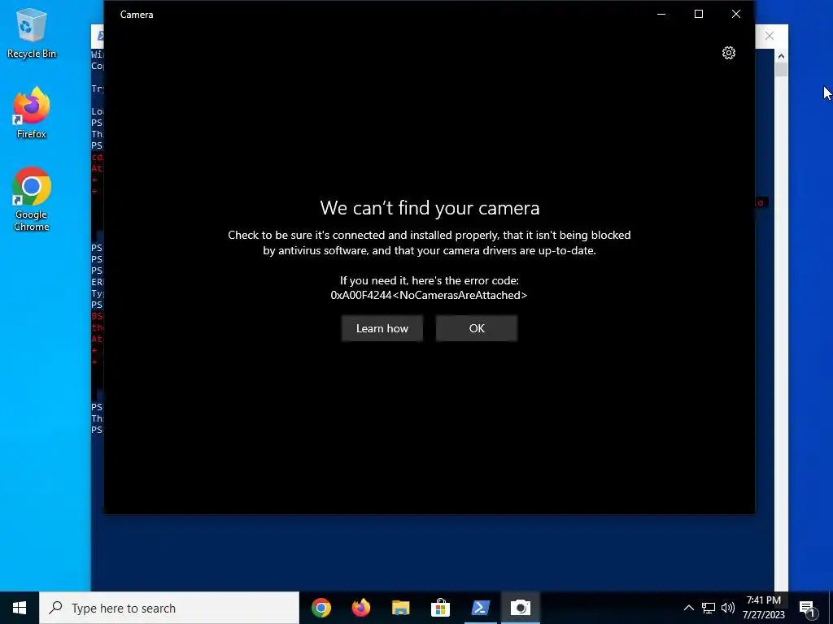Maximize the Camera window

coord(699,15)
